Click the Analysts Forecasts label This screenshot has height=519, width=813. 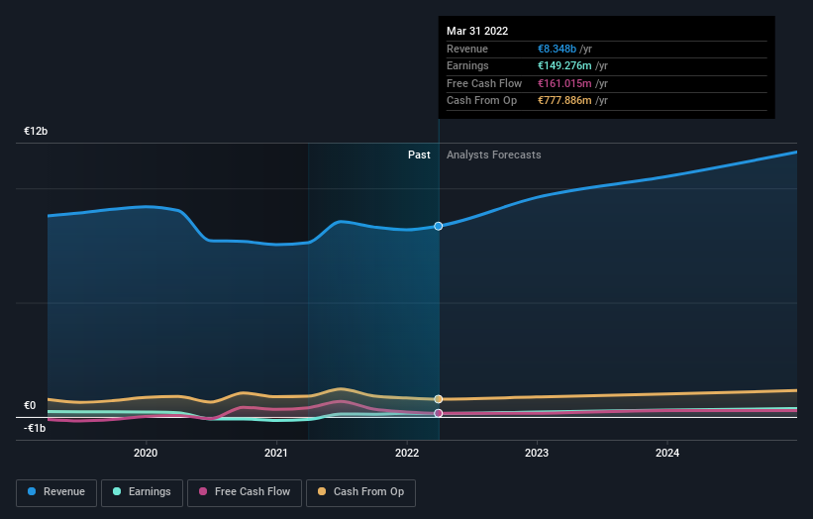click(493, 155)
